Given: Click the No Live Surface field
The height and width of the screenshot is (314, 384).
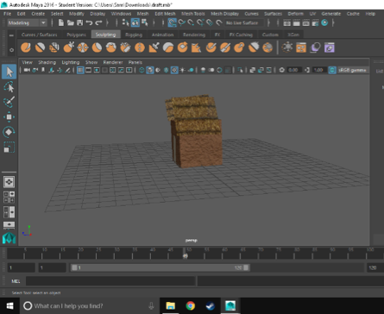Looking at the screenshot, I should (x=244, y=22).
